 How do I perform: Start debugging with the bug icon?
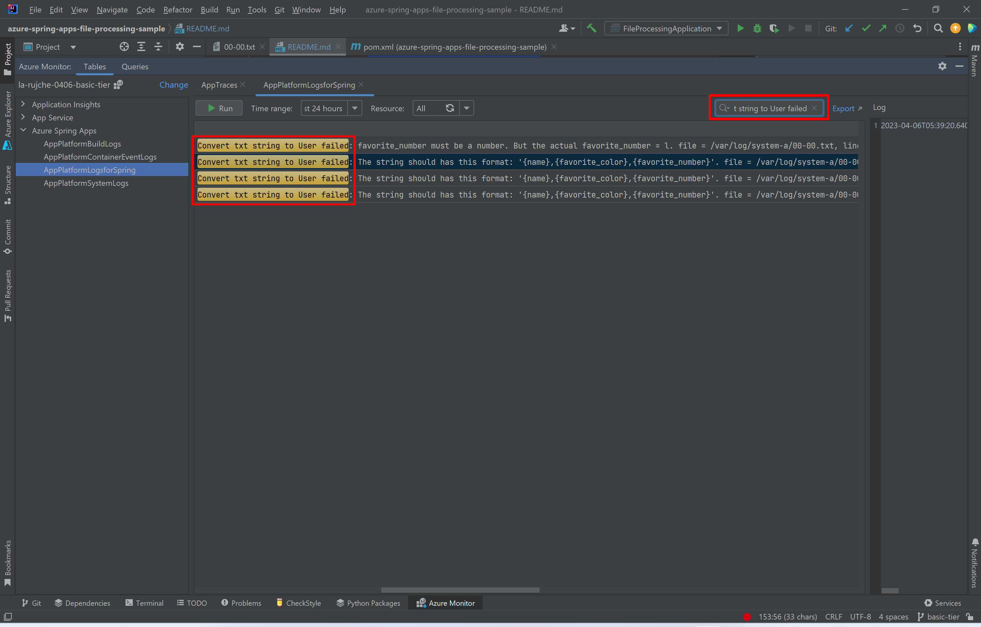[757, 28]
